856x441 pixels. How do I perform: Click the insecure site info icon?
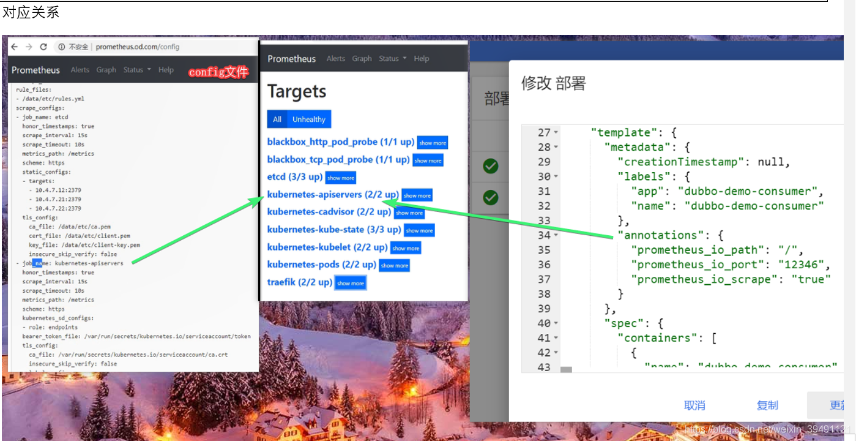coord(62,47)
